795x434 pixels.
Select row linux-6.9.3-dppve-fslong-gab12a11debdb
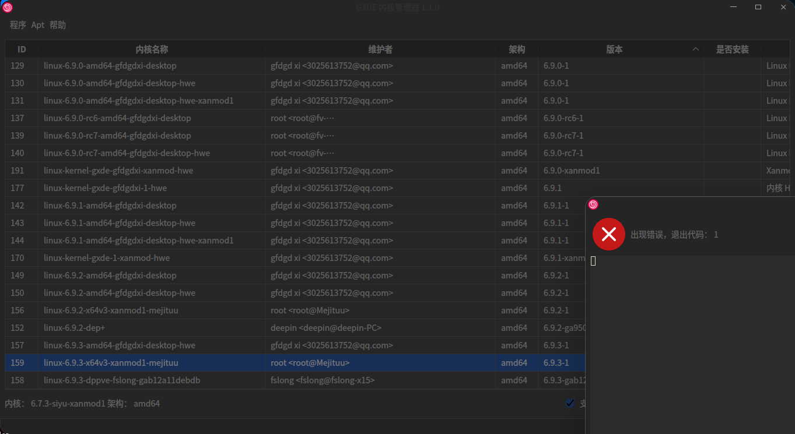(295, 380)
